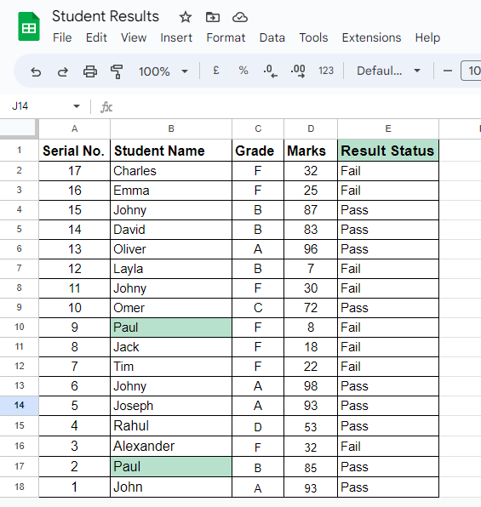Apply percent format icon

click(243, 70)
